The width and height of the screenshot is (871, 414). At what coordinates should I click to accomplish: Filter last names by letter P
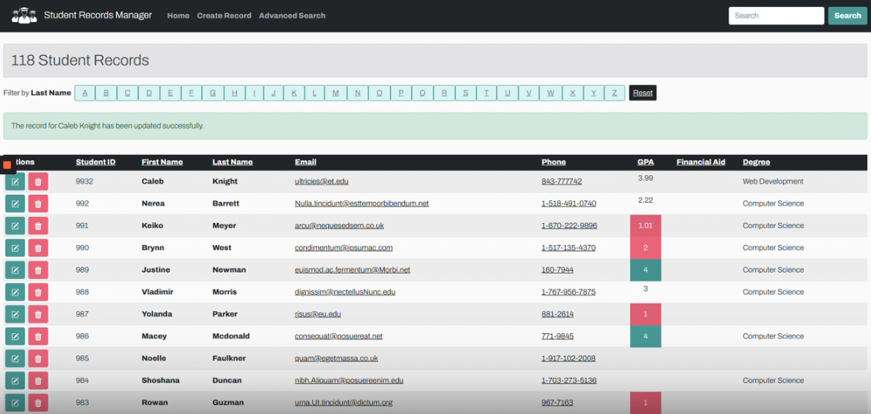401,93
